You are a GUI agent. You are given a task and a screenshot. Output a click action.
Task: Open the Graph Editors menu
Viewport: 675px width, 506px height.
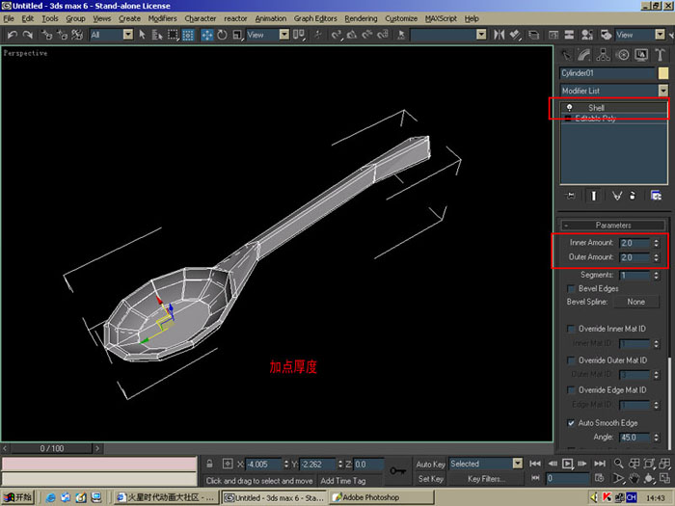click(x=315, y=18)
